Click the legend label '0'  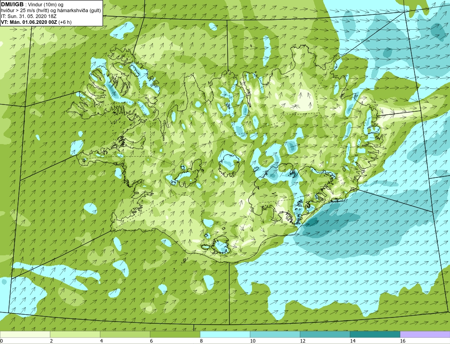[1, 341]
